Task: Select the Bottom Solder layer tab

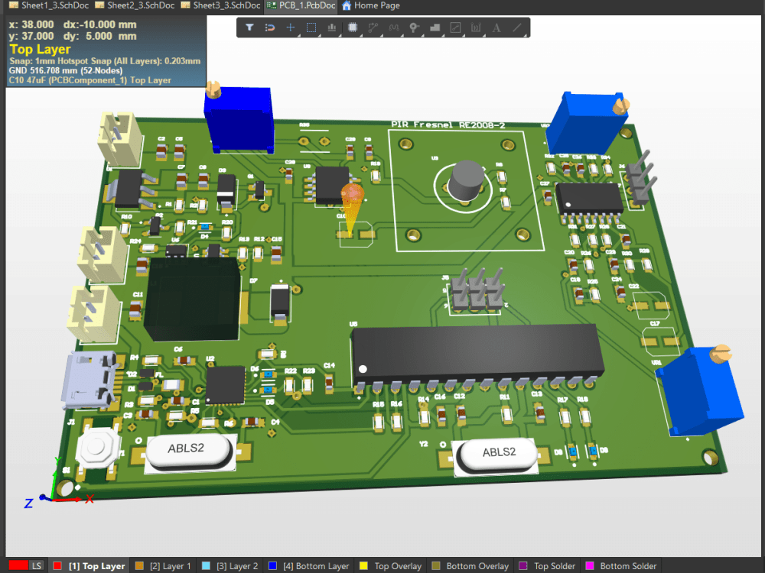Action: [x=621, y=565]
